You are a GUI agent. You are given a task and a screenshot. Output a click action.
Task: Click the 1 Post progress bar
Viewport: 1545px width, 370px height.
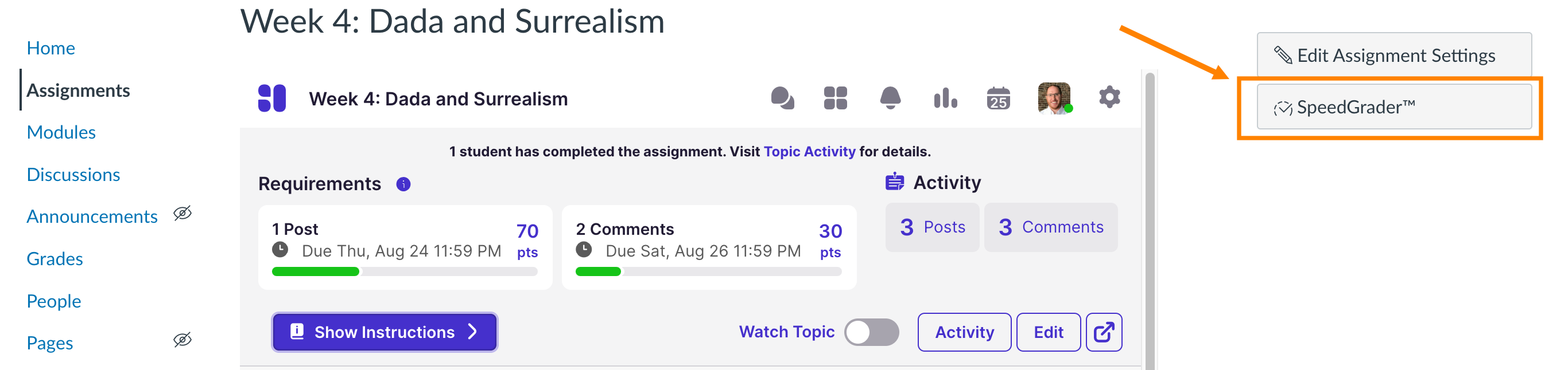404,272
